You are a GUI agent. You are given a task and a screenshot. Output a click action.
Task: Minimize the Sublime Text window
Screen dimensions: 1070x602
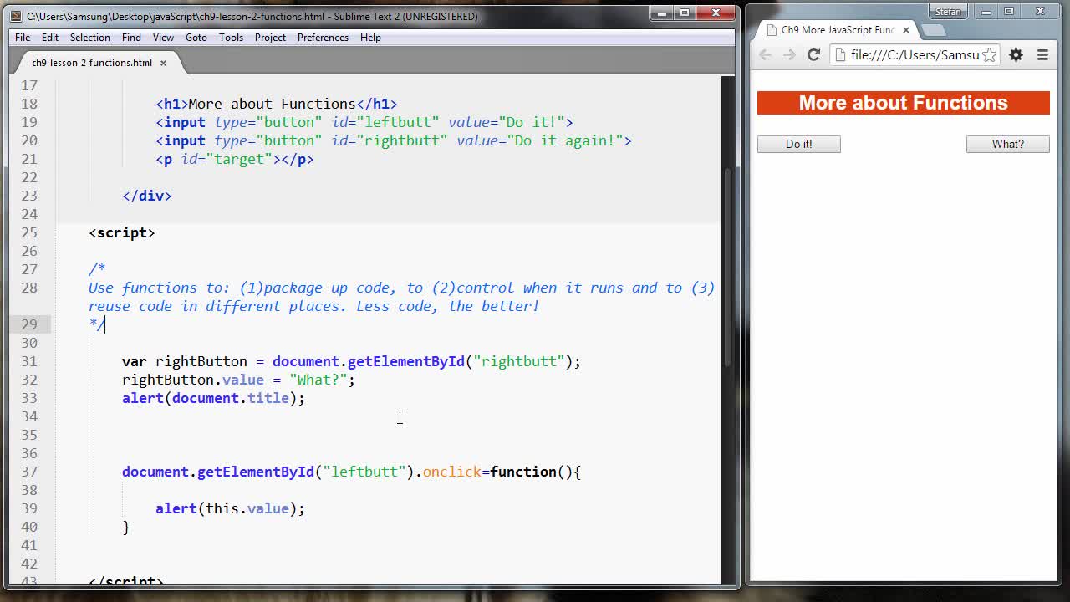662,13
